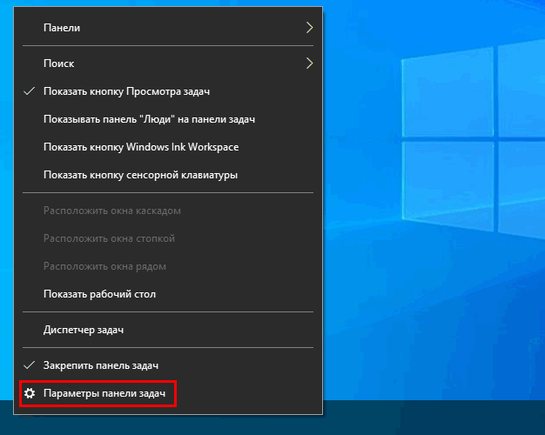This screenshot has width=545, height=435.
Task: Choose Расположить окна каскадом
Action: [111, 211]
